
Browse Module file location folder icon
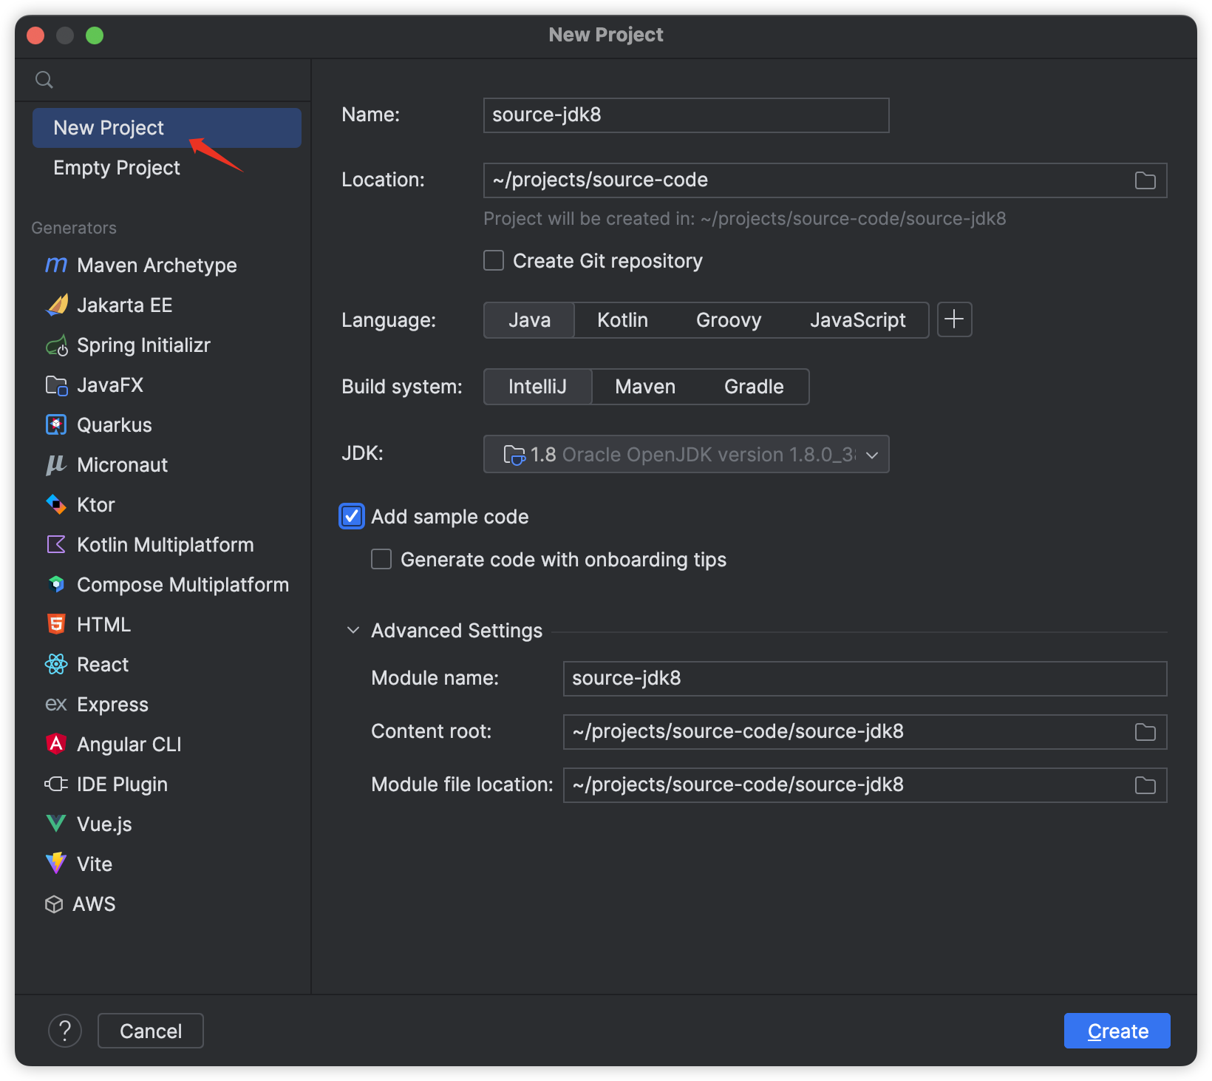point(1145,785)
